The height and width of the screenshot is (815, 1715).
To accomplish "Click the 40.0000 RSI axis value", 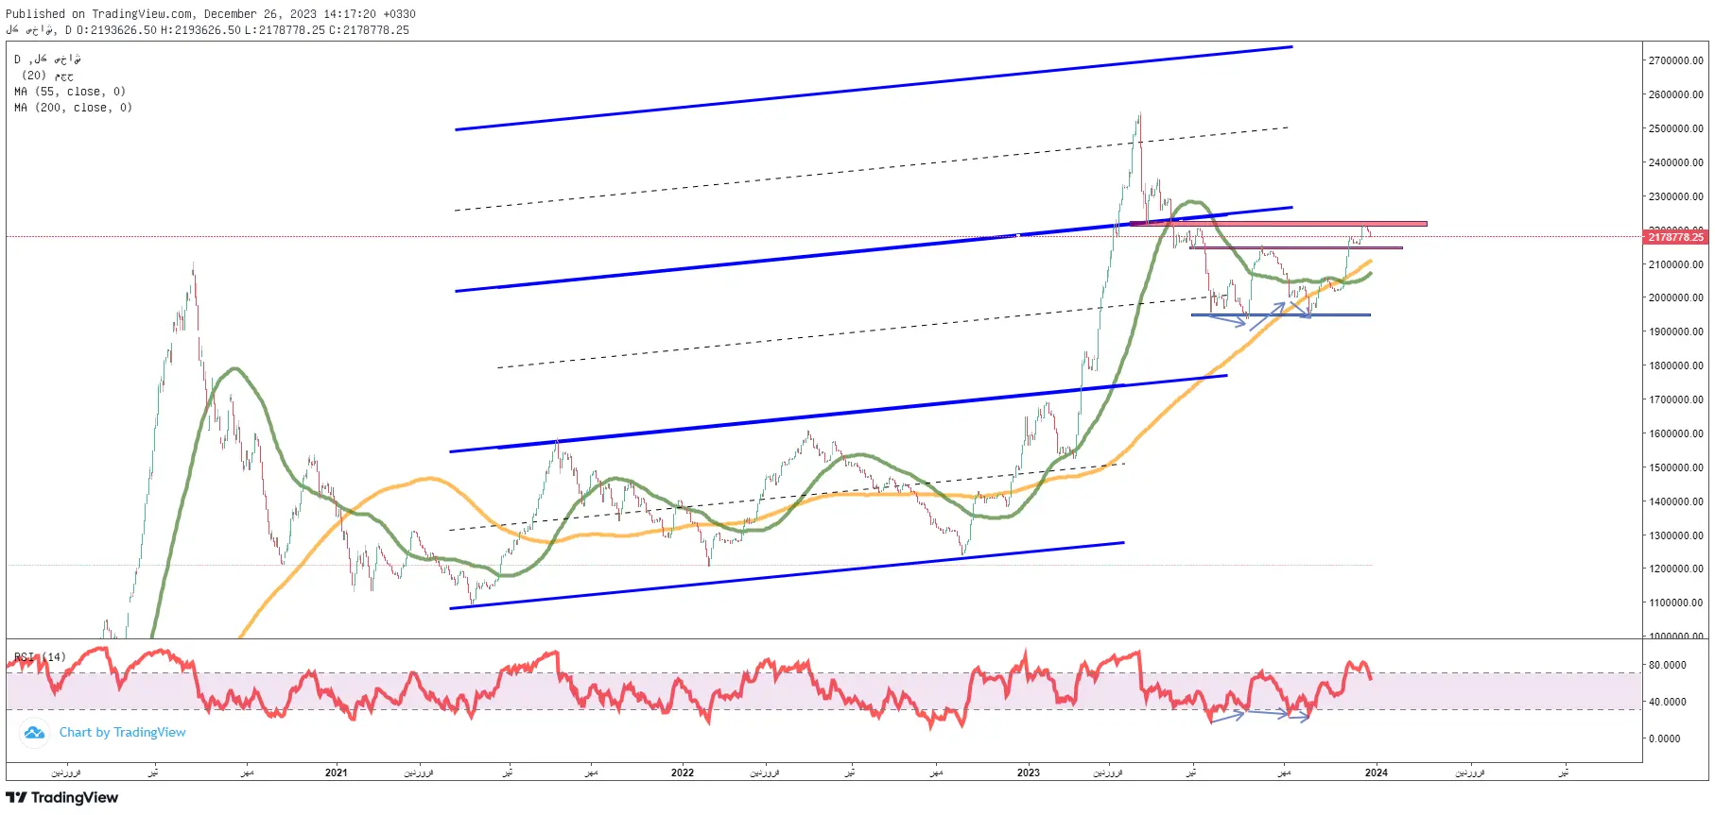I will pyautogui.click(x=1667, y=702).
